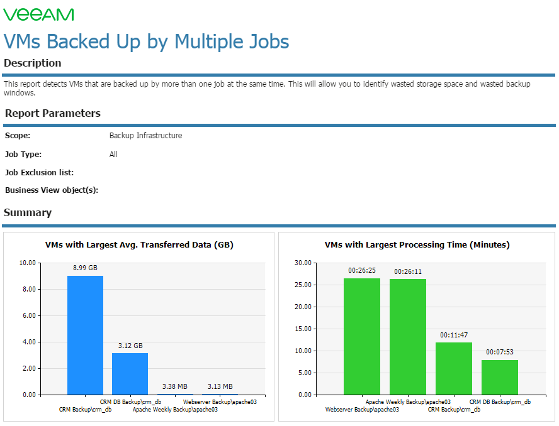This screenshot has width=559, height=426.
Task: Click the 2.00 axis value on Transferred Data chart
Action: tap(29, 368)
